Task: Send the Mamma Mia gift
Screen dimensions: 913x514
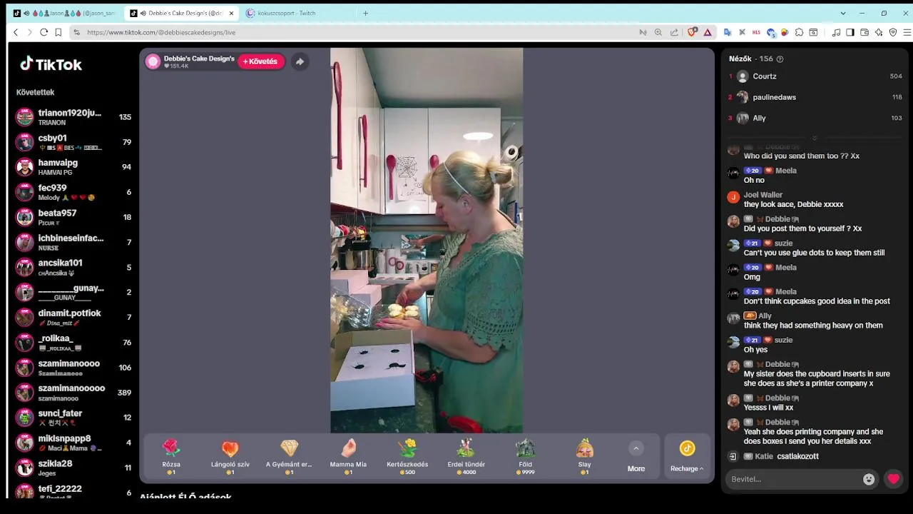Action: pos(348,457)
